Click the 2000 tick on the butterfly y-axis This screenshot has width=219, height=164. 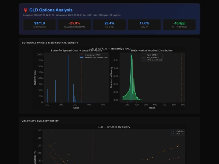[40, 54]
